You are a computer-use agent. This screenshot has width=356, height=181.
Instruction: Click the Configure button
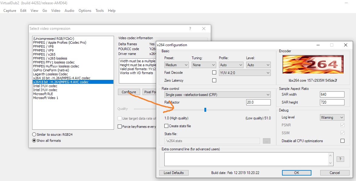(x=129, y=92)
